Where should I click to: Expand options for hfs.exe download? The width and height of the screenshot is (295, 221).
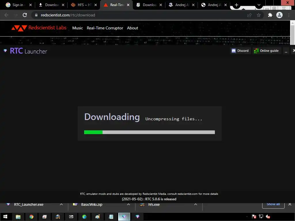(x=196, y=205)
